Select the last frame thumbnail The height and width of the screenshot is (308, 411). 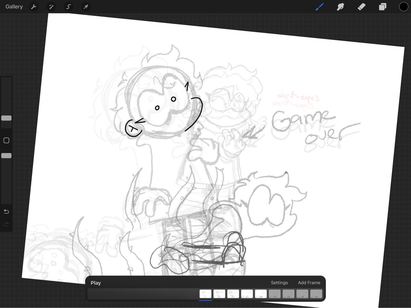pos(316,294)
